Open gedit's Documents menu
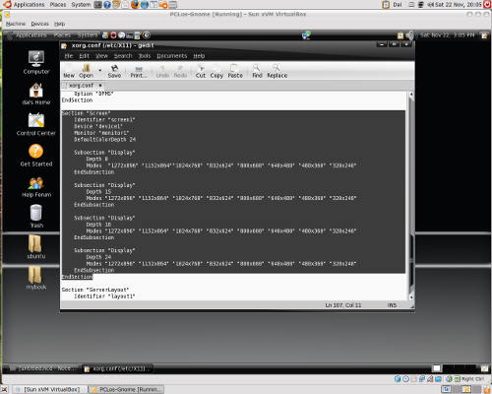The width and height of the screenshot is (492, 394). 172,56
